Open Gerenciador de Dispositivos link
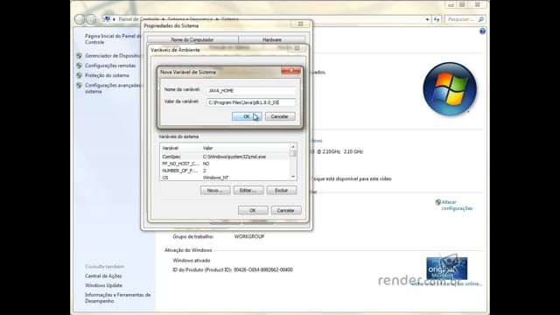Screen dimensions: 560x315 pyautogui.click(x=113, y=56)
